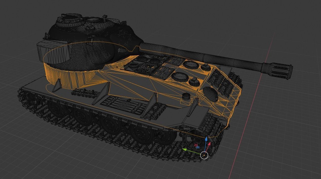The image size is (321, 179).
Task: Grab the green Y-axis move gizmo arrow
Action: pyautogui.click(x=184, y=149)
